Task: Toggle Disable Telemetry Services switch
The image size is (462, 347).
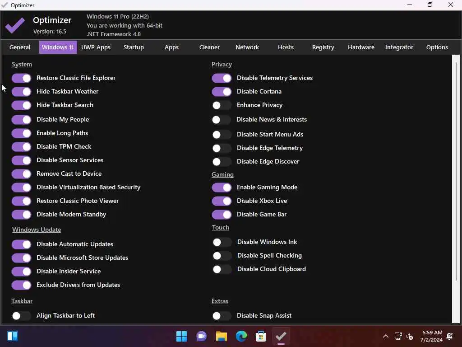Action: (222, 78)
